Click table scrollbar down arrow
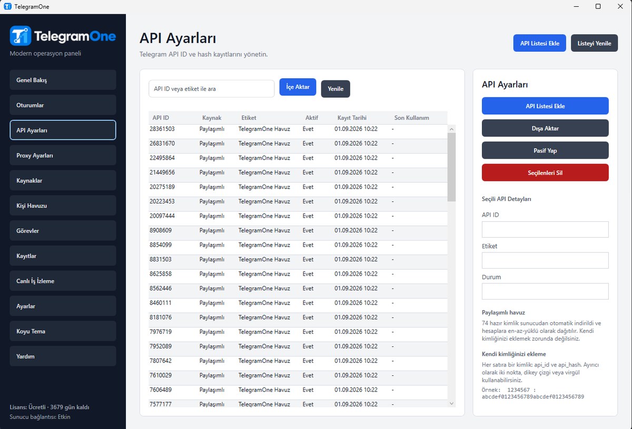Screen dimensions: 632x429 (x=451, y=403)
